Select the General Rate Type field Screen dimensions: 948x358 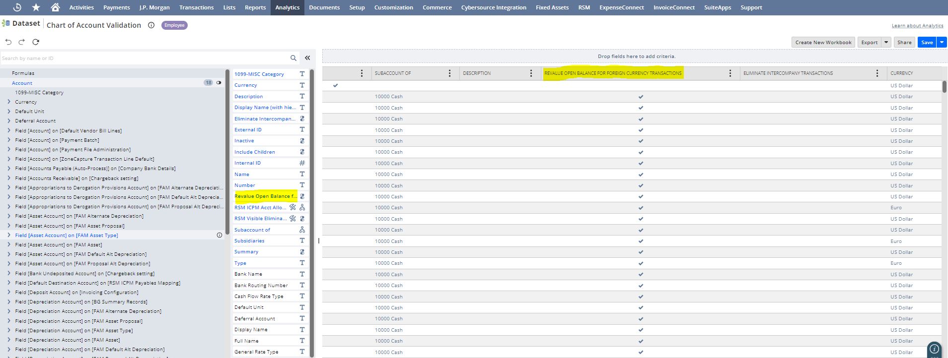pyautogui.click(x=256, y=352)
